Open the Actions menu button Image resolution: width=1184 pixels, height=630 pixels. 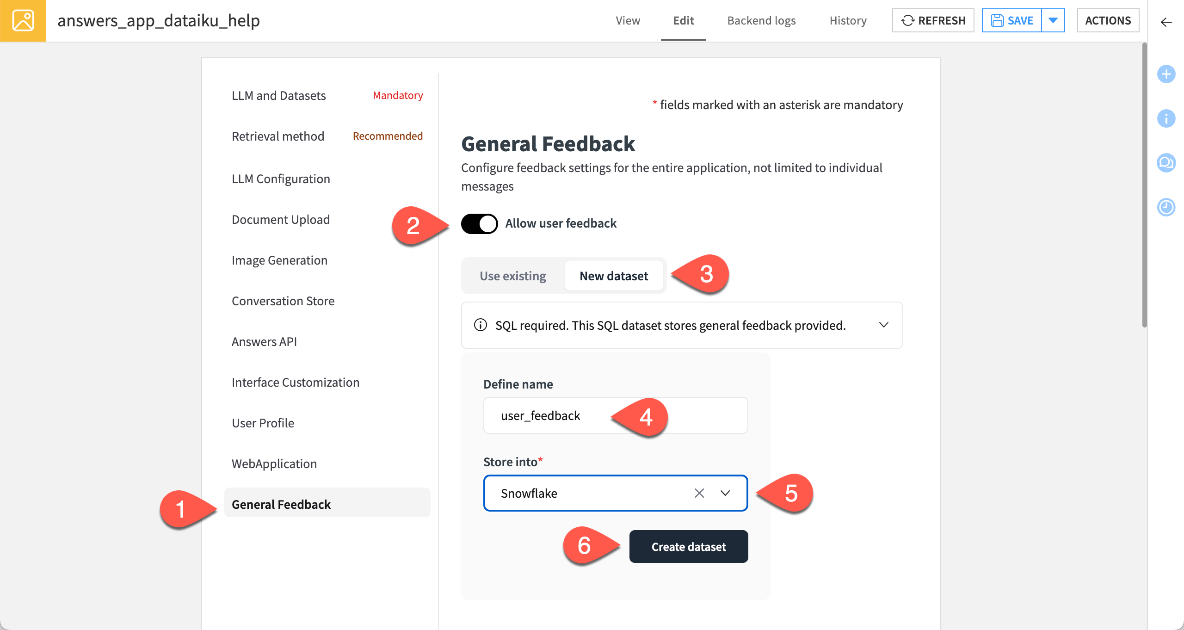click(x=1108, y=20)
